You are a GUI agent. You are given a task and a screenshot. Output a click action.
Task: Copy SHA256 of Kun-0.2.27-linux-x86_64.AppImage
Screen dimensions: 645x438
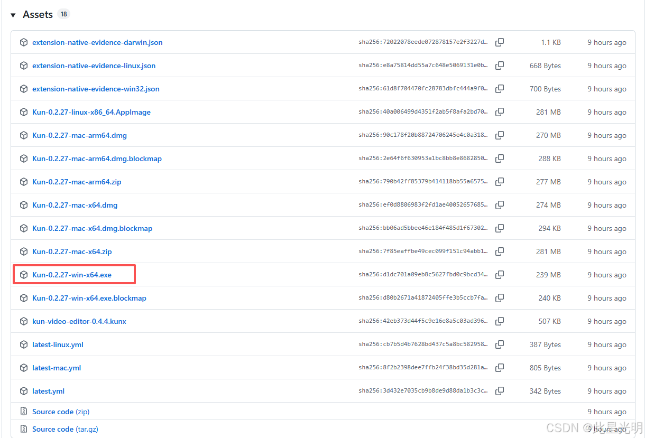coord(500,112)
